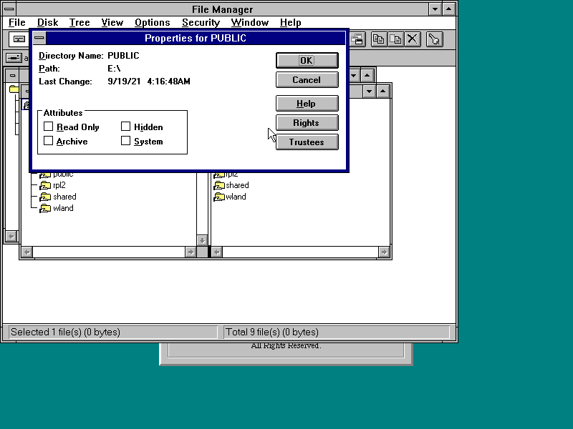Open the Rights button
Image resolution: width=573 pixels, height=429 pixels.
click(x=307, y=123)
